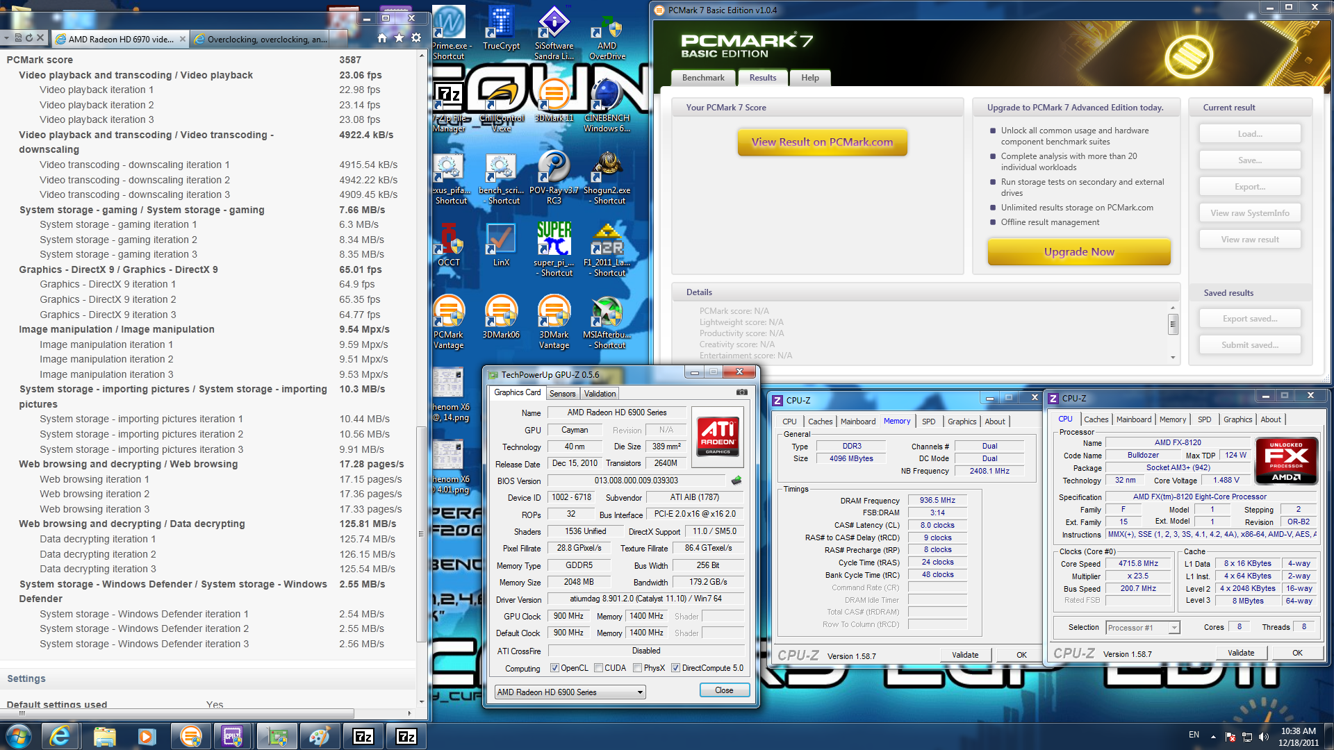The height and width of the screenshot is (750, 1334).
Task: Open browser tools gear icon
Action: (416, 38)
